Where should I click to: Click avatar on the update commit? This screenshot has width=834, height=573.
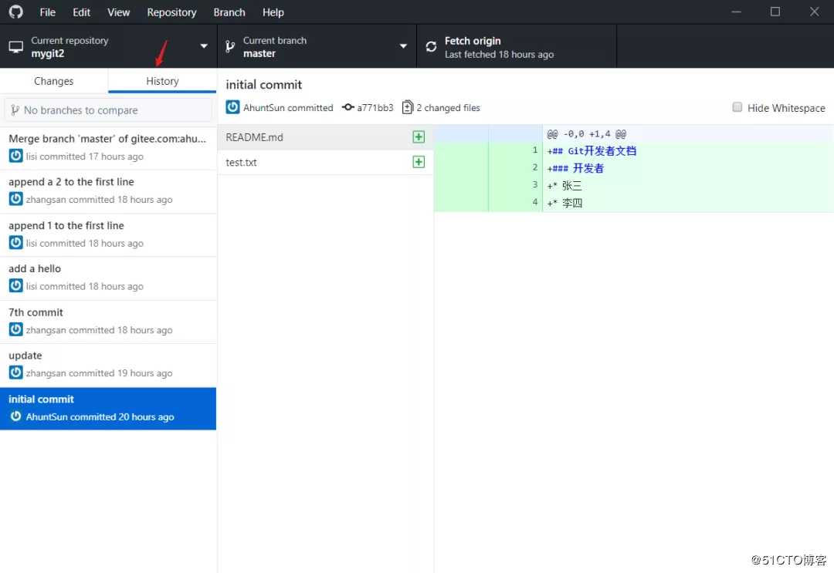coord(16,372)
